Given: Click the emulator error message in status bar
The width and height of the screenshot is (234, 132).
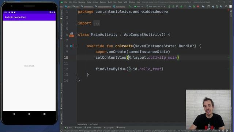Looking at the screenshot, I should (x=127, y=131).
